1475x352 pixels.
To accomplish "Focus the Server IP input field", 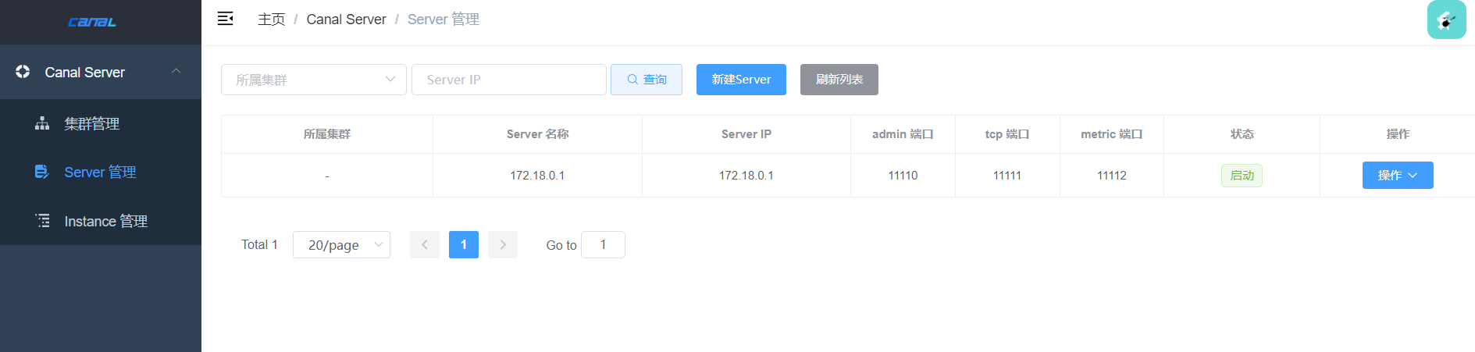I will 509,80.
